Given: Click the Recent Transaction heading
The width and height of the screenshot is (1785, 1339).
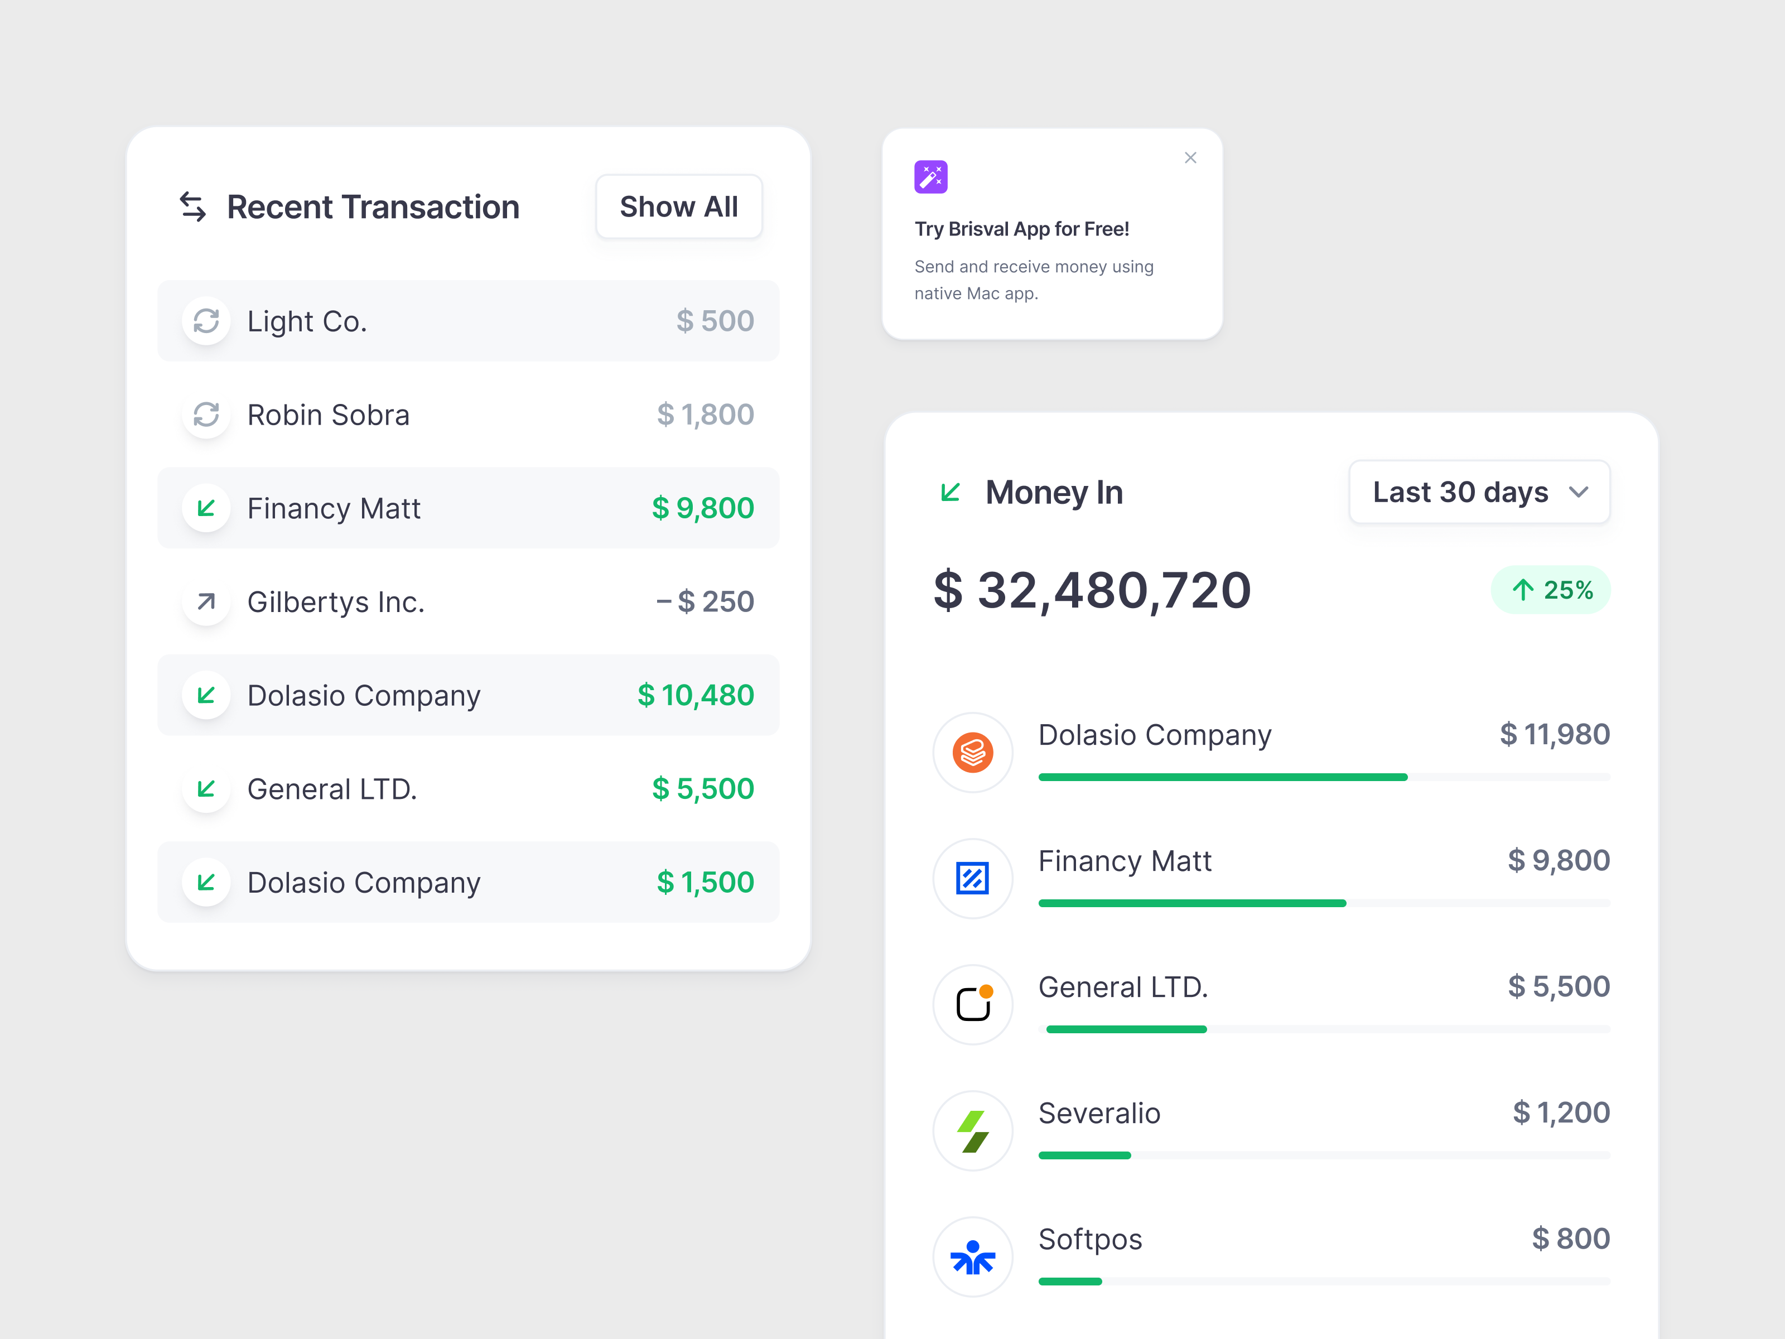Looking at the screenshot, I should (373, 208).
